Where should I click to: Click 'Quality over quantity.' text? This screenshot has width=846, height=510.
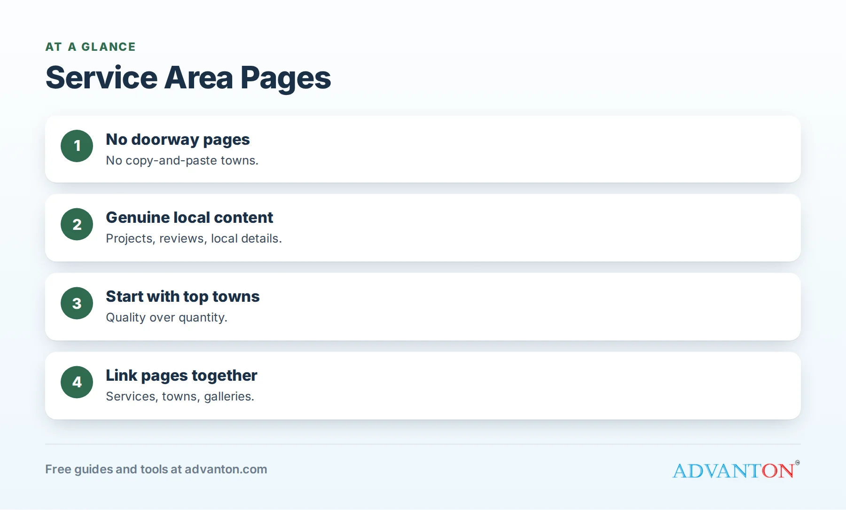[166, 317]
